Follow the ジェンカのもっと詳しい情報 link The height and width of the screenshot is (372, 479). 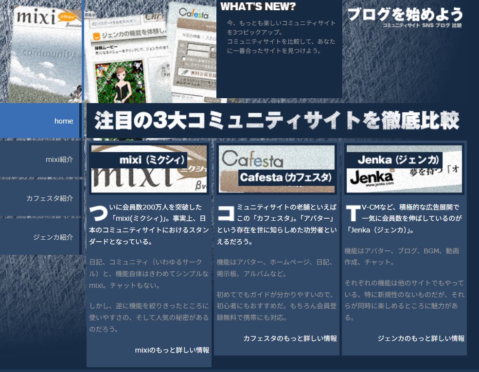pos(421,338)
